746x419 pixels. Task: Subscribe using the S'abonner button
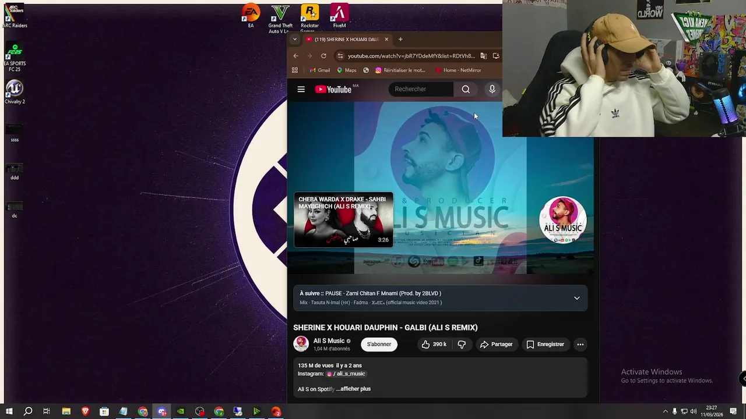tap(379, 345)
